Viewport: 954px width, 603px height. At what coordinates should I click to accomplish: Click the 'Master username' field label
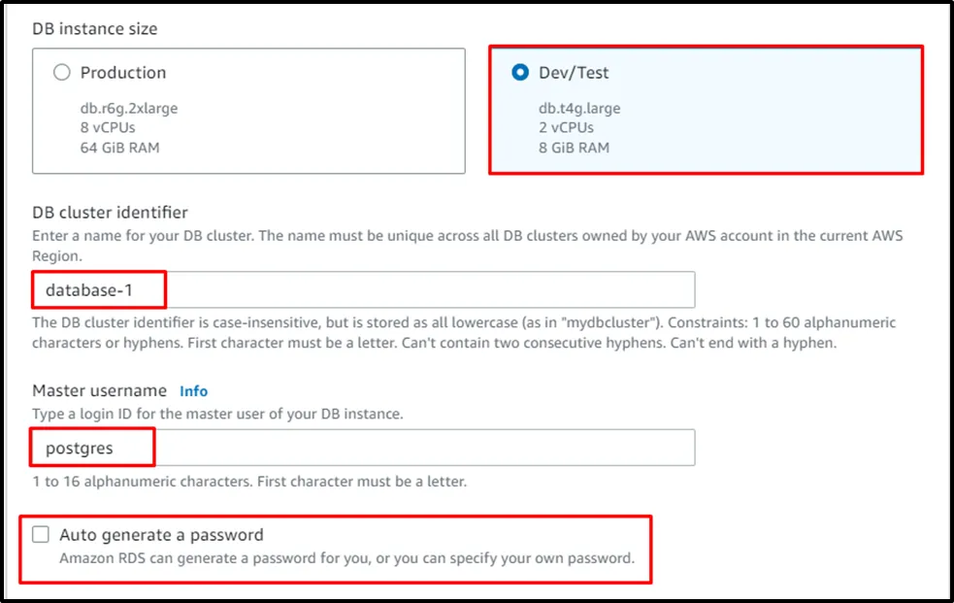(x=100, y=390)
